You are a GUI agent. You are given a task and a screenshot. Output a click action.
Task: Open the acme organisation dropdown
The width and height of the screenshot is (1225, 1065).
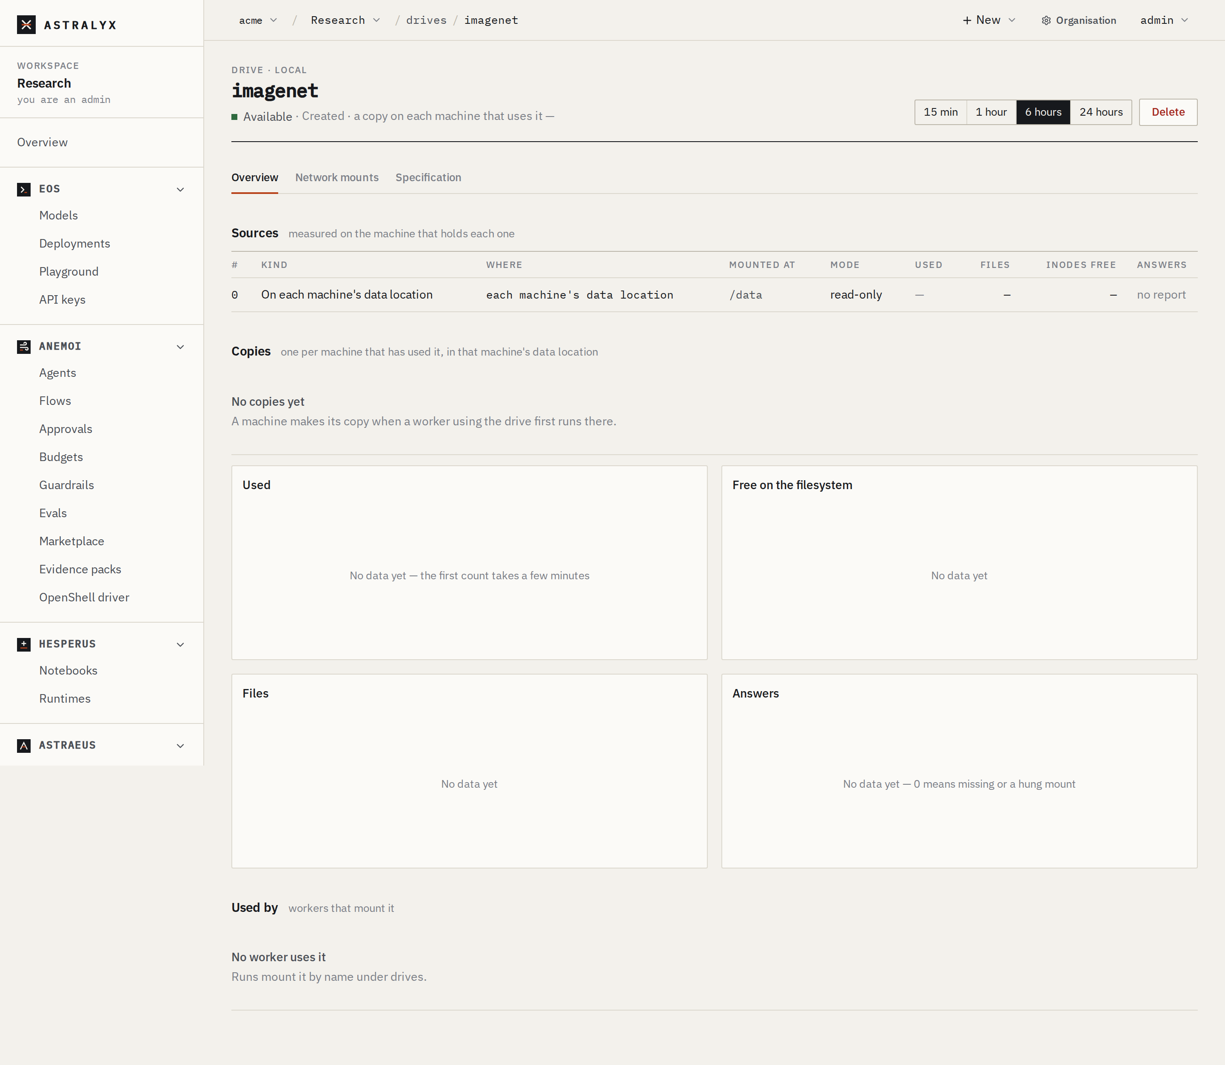pyautogui.click(x=258, y=20)
